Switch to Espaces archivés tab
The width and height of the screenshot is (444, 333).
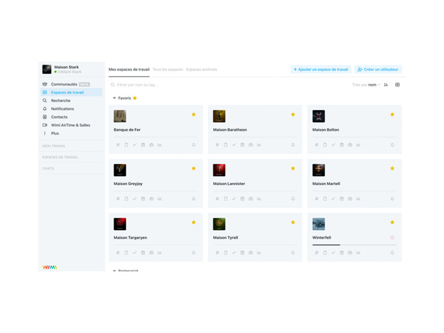tap(201, 69)
